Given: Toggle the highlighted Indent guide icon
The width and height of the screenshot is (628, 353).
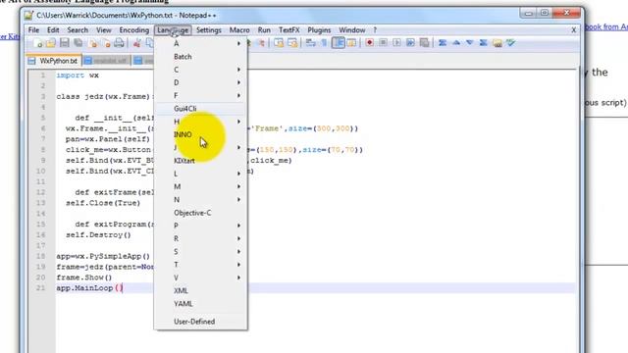Looking at the screenshot, I should pos(338,43).
